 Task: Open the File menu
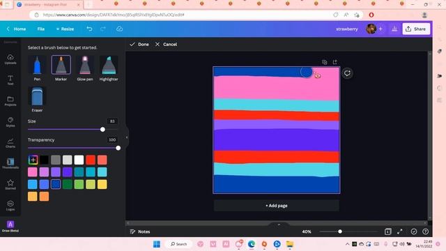[x=41, y=29]
